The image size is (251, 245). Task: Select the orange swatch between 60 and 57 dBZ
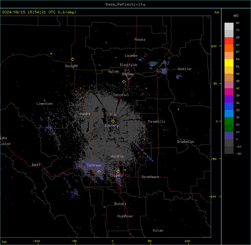[229, 48]
